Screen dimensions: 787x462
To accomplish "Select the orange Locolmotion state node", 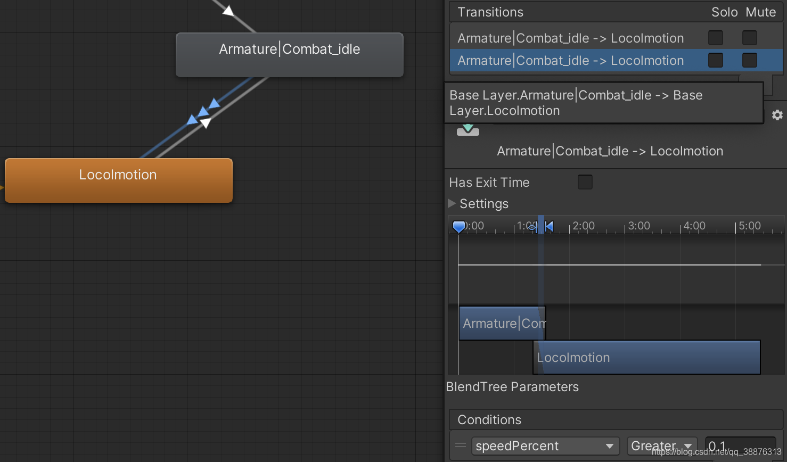I will 119,180.
